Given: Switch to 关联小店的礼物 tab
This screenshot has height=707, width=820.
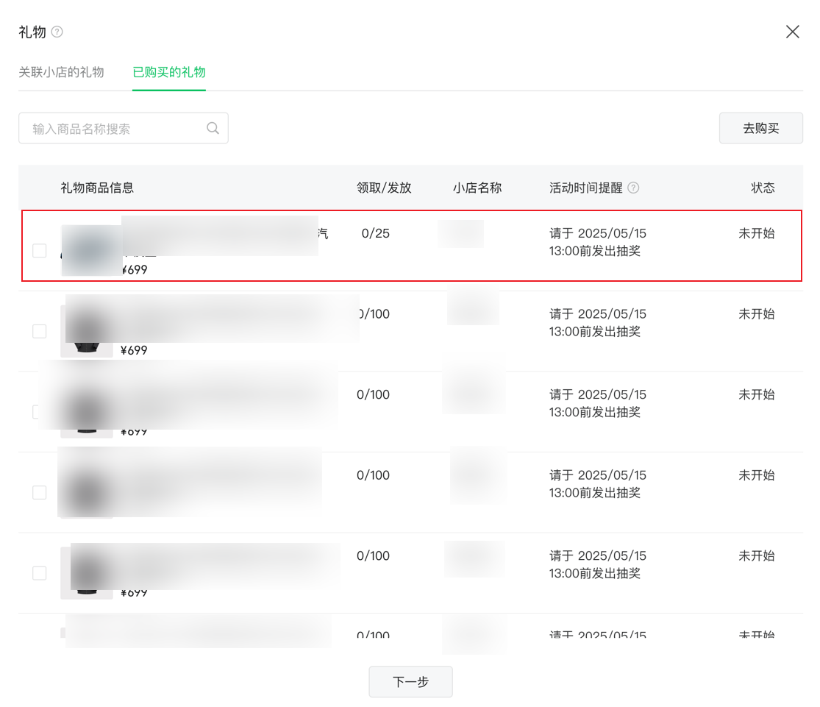Looking at the screenshot, I should pos(61,72).
